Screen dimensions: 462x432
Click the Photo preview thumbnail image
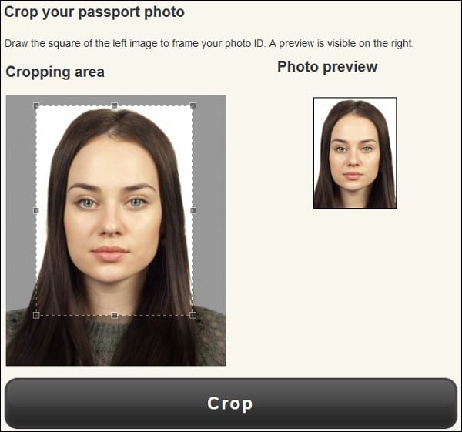[x=355, y=152]
